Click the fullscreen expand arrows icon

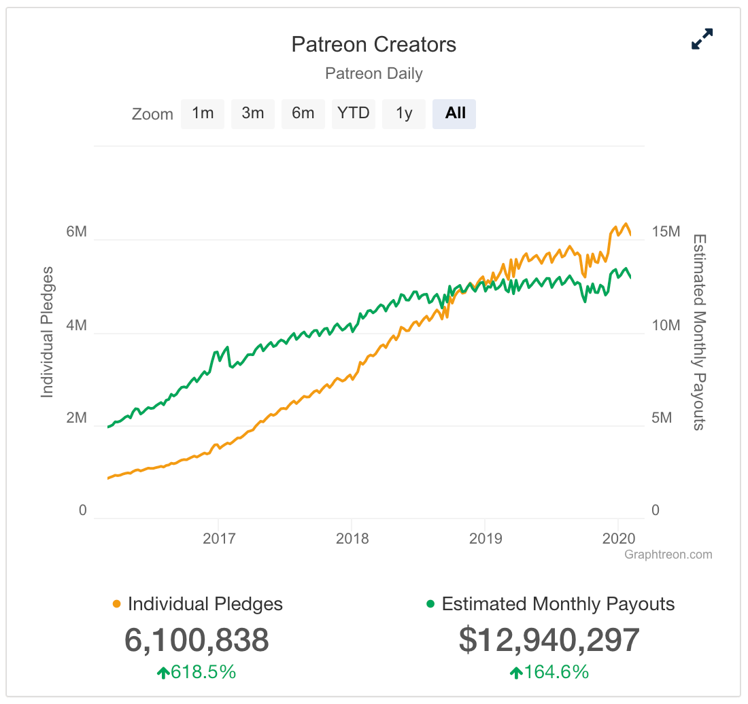tap(701, 39)
